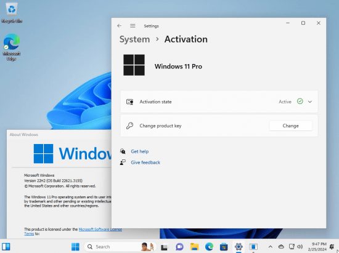The image size is (339, 253).
Task: Open File Explorer from taskbar
Action: click(x=194, y=246)
